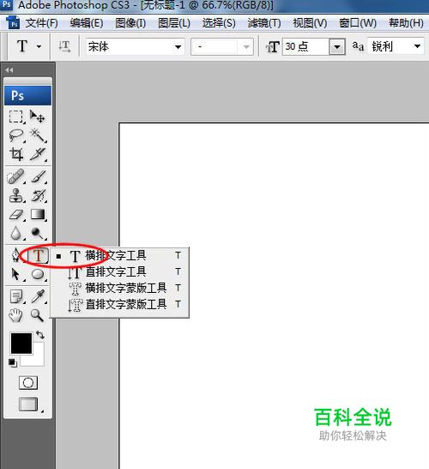Image resolution: width=429 pixels, height=469 pixels.
Task: Select the Crop tool
Action: 15,155
